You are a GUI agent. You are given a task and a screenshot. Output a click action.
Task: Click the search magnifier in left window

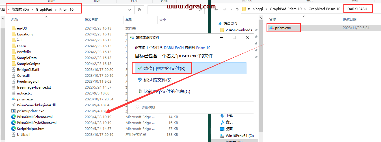[201, 10]
